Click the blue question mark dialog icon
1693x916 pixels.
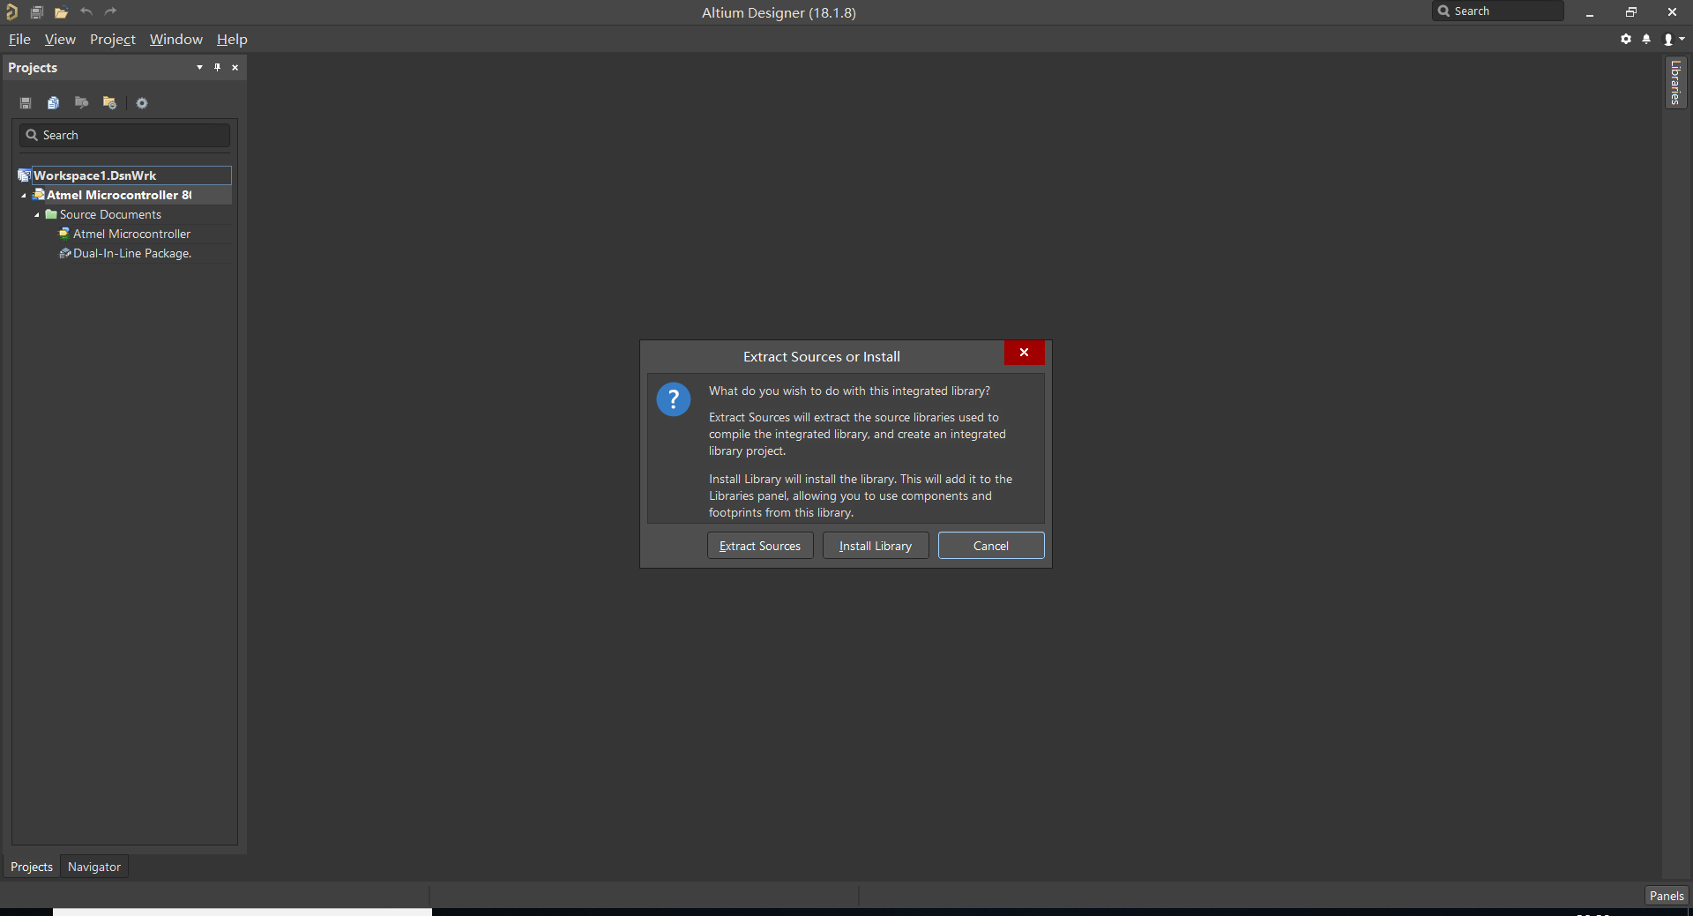pyautogui.click(x=674, y=399)
